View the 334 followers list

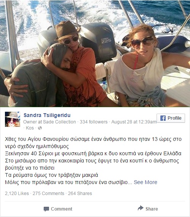point(93,122)
